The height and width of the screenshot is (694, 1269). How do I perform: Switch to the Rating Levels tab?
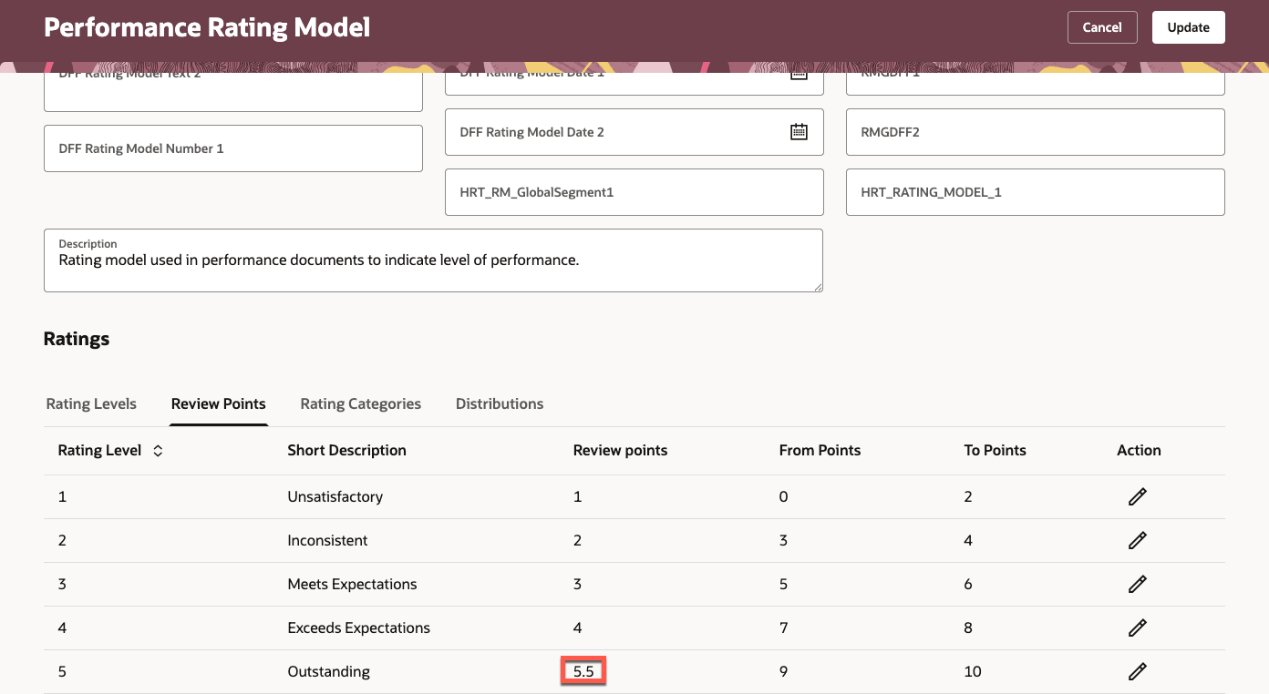tap(91, 403)
